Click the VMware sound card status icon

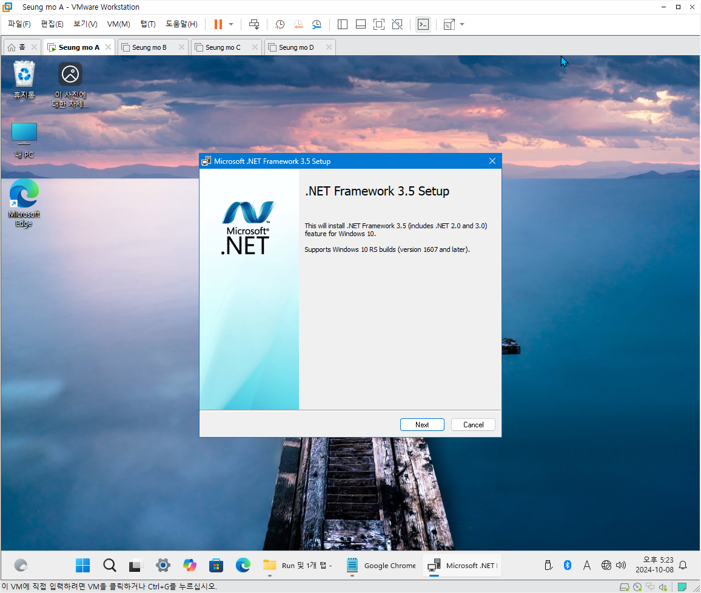click(x=663, y=587)
